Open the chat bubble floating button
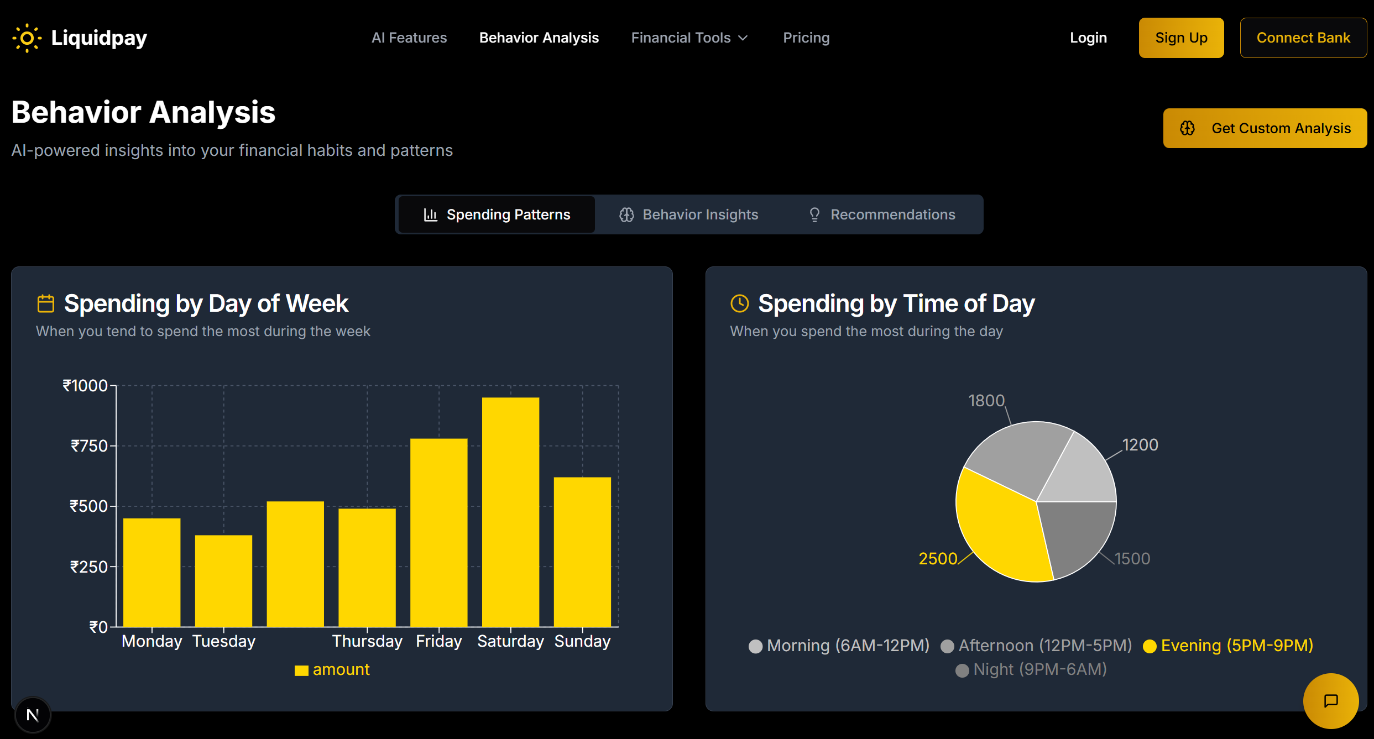The height and width of the screenshot is (739, 1374). pyautogui.click(x=1330, y=700)
